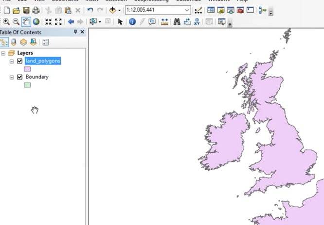
Task: Open the Catalog window
Action: [x=221, y=10]
